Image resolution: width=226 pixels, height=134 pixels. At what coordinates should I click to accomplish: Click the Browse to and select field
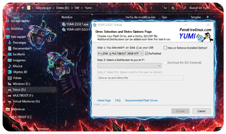pyautogui.click(x=140, y=78)
